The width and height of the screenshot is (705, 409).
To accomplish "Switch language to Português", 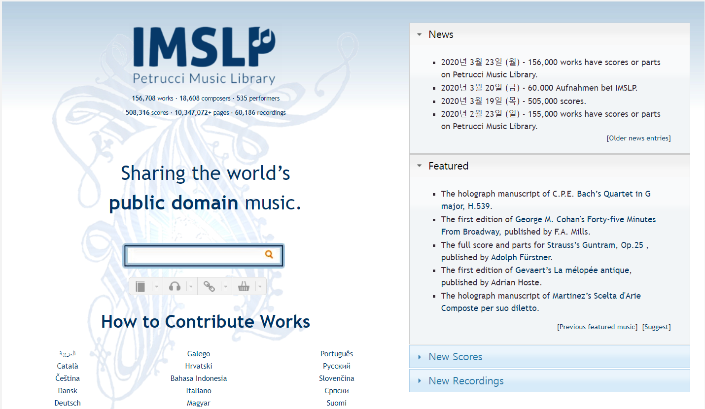I will coord(337,354).
